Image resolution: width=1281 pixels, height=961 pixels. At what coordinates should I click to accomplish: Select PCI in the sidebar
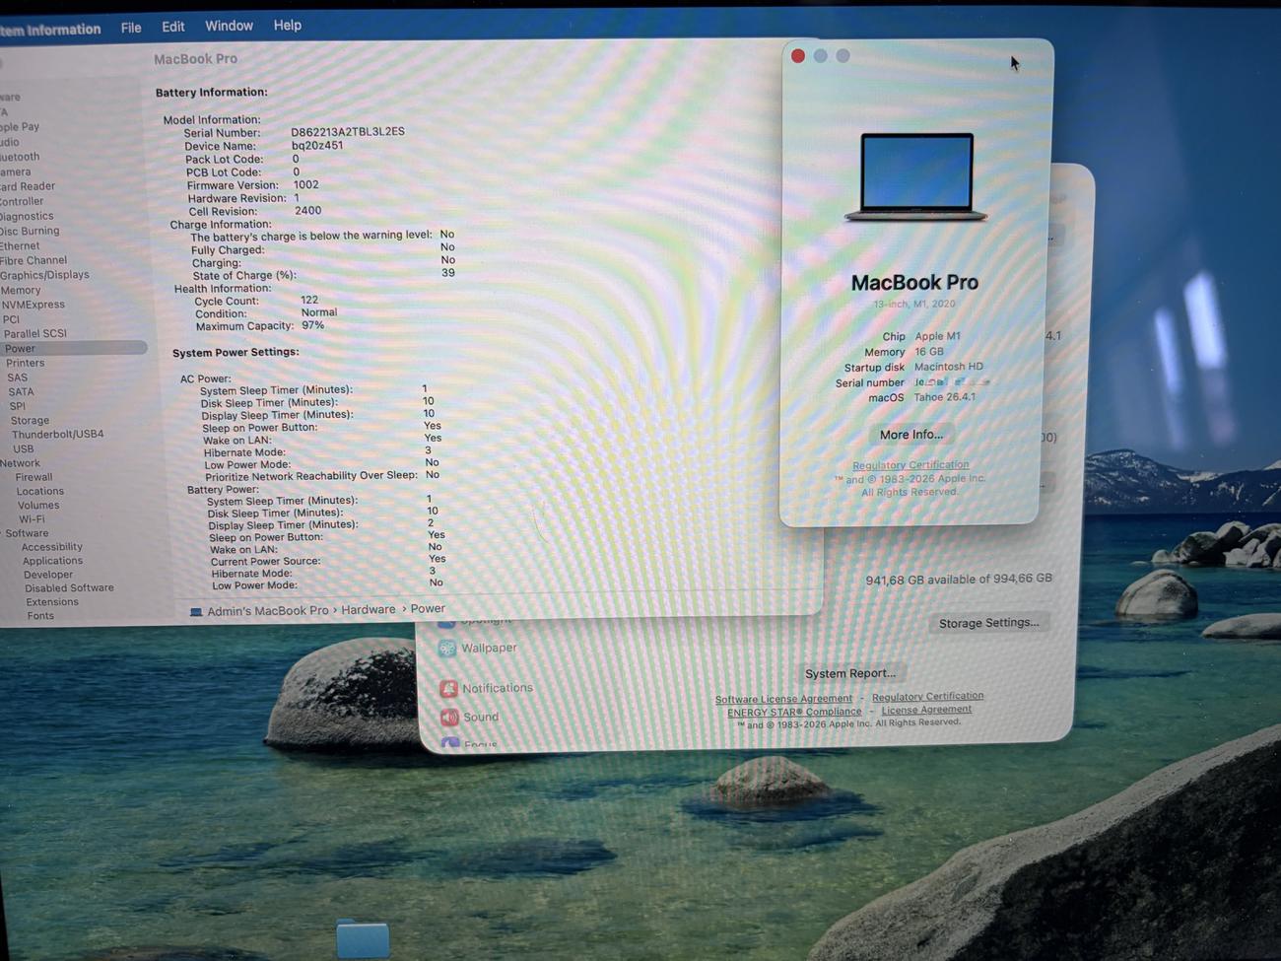point(11,319)
